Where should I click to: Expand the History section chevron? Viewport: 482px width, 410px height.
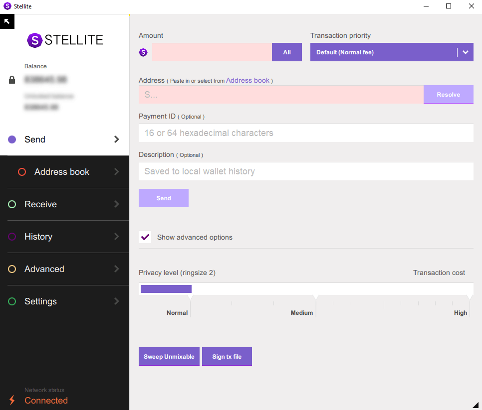point(116,237)
